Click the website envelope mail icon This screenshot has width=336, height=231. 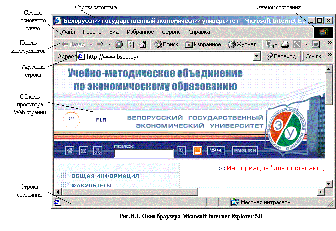pos(84,151)
